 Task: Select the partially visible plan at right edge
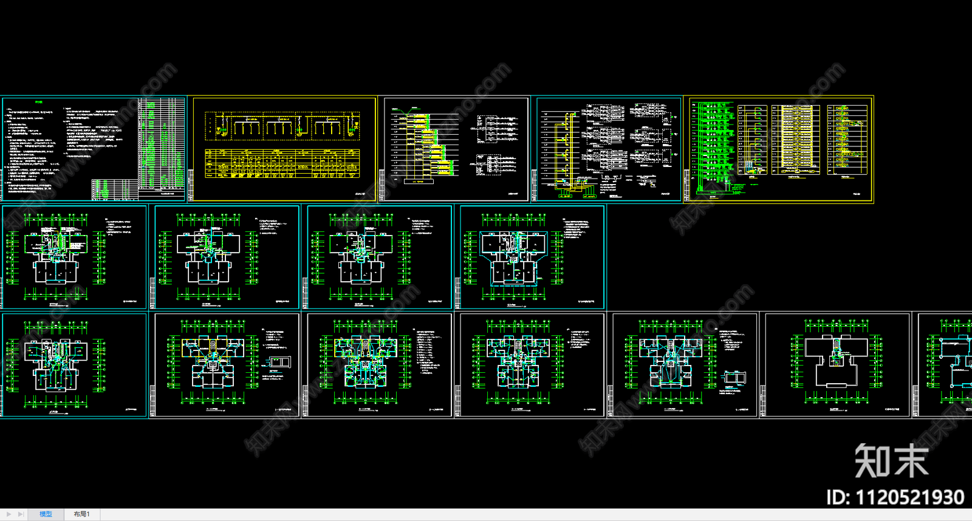[x=945, y=365]
